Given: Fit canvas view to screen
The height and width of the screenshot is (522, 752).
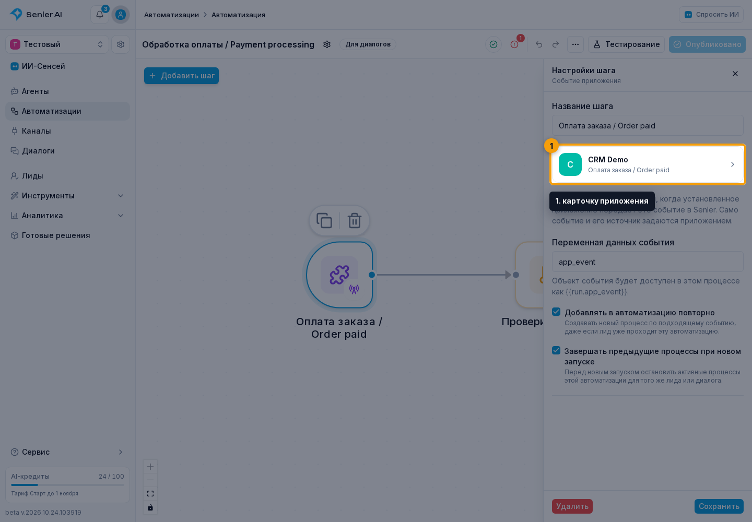Looking at the screenshot, I should coord(150,494).
